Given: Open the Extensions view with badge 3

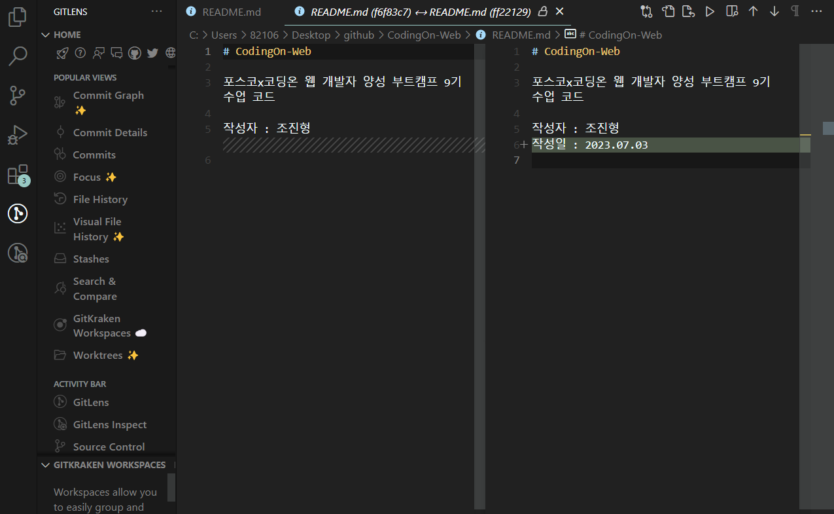Looking at the screenshot, I should [18, 174].
